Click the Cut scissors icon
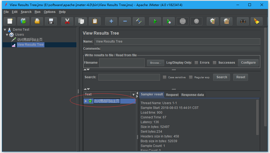 [x=67, y=21]
